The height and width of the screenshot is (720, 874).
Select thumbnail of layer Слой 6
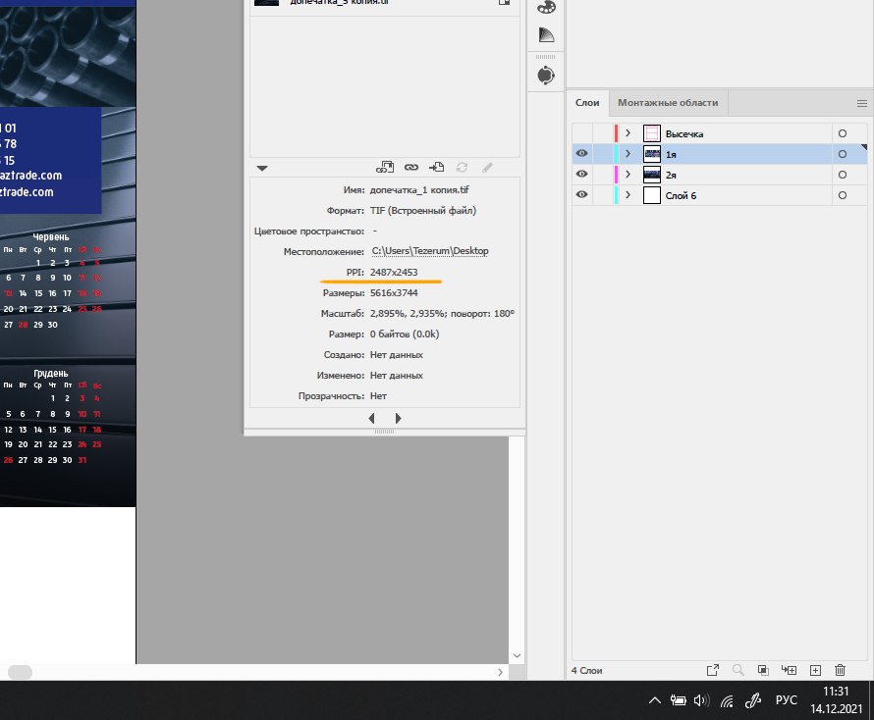(652, 195)
